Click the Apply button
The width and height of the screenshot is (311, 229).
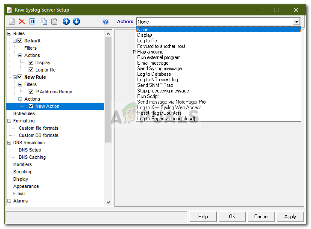(290, 217)
